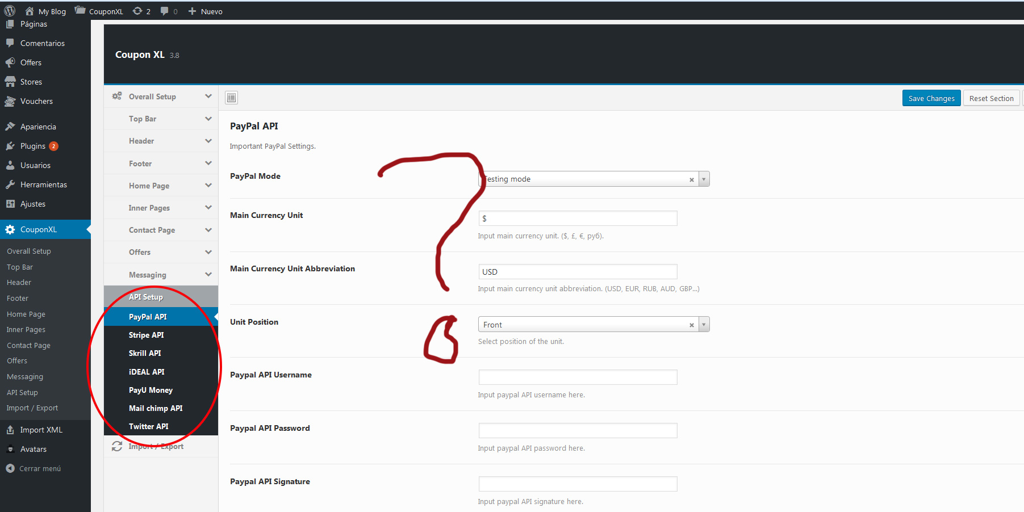Click the Paypal API Username field
The height and width of the screenshot is (512, 1024).
coord(578,377)
